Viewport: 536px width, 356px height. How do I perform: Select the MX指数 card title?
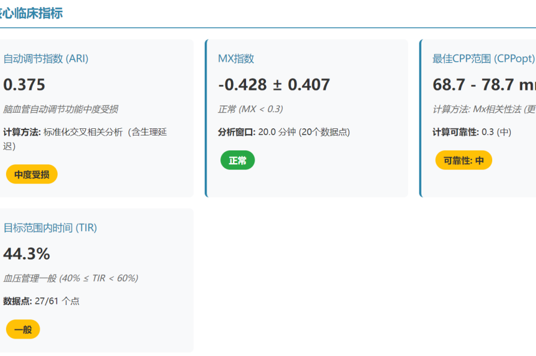(x=236, y=59)
